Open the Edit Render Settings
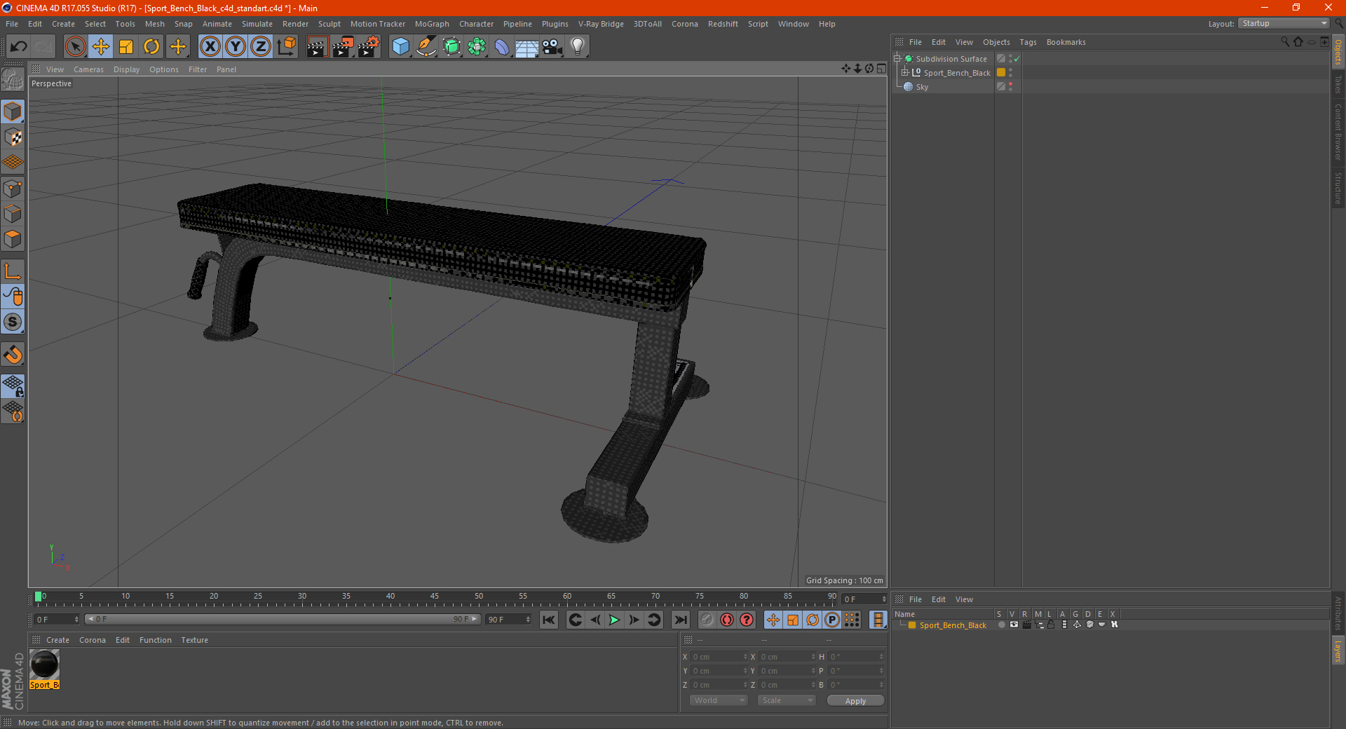Image resolution: width=1346 pixels, height=729 pixels. [x=369, y=47]
